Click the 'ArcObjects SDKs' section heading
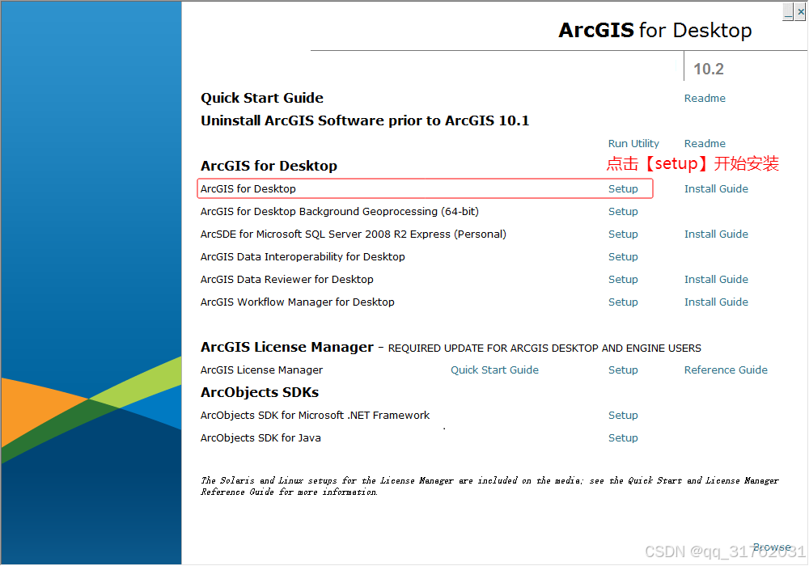The image size is (809, 566). [260, 392]
